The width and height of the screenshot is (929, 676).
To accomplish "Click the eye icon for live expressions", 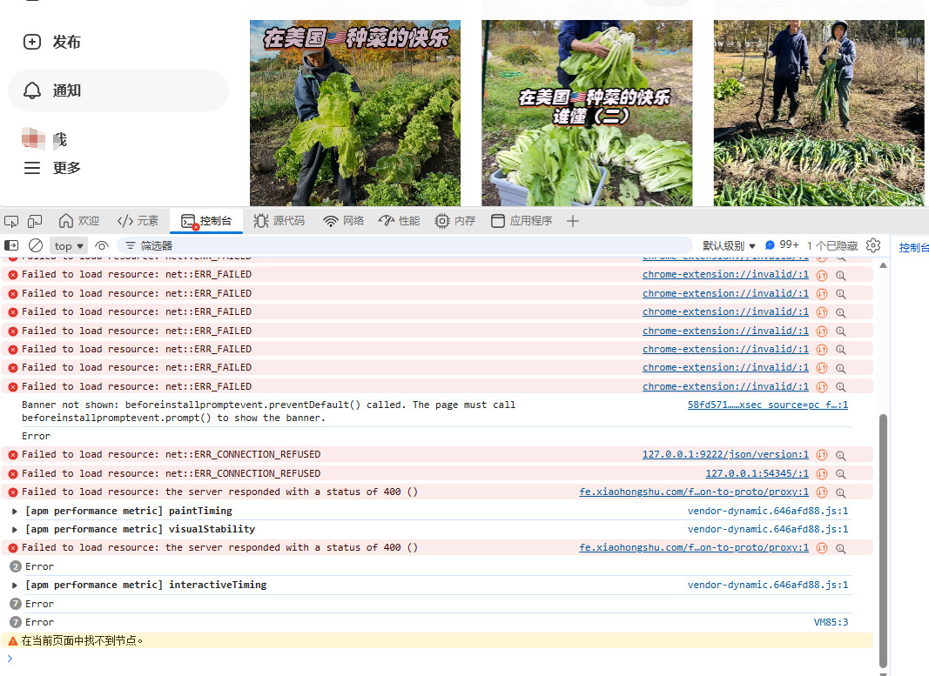I will (x=102, y=246).
